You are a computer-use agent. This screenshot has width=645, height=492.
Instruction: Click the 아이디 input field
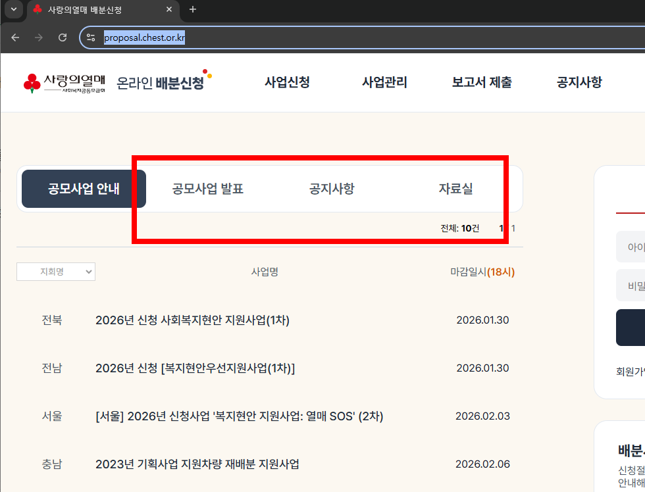(631, 247)
